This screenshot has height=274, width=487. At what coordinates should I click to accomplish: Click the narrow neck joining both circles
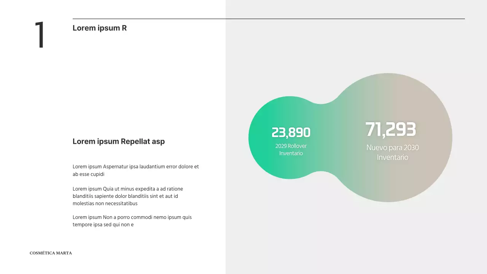(321, 114)
